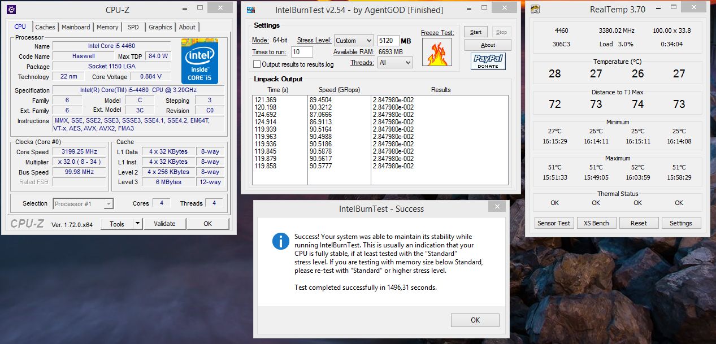Open the Threads dropdown set to All
This screenshot has height=344, width=716.
[396, 63]
